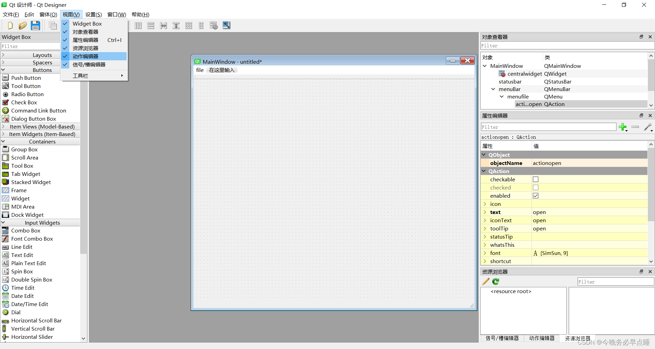The image size is (655, 349).
Task: Apply vertical splitter layout icon
Action: point(176,26)
